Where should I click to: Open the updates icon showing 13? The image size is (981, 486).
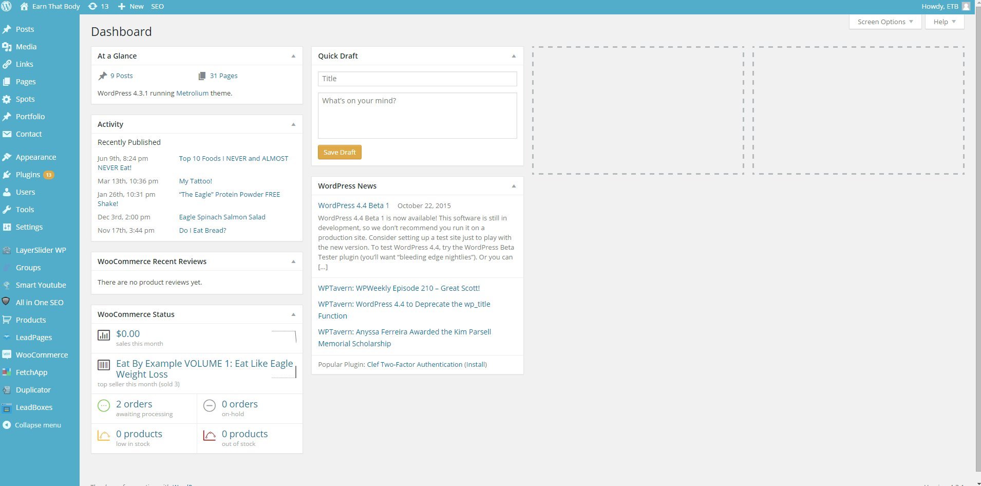[x=98, y=7]
